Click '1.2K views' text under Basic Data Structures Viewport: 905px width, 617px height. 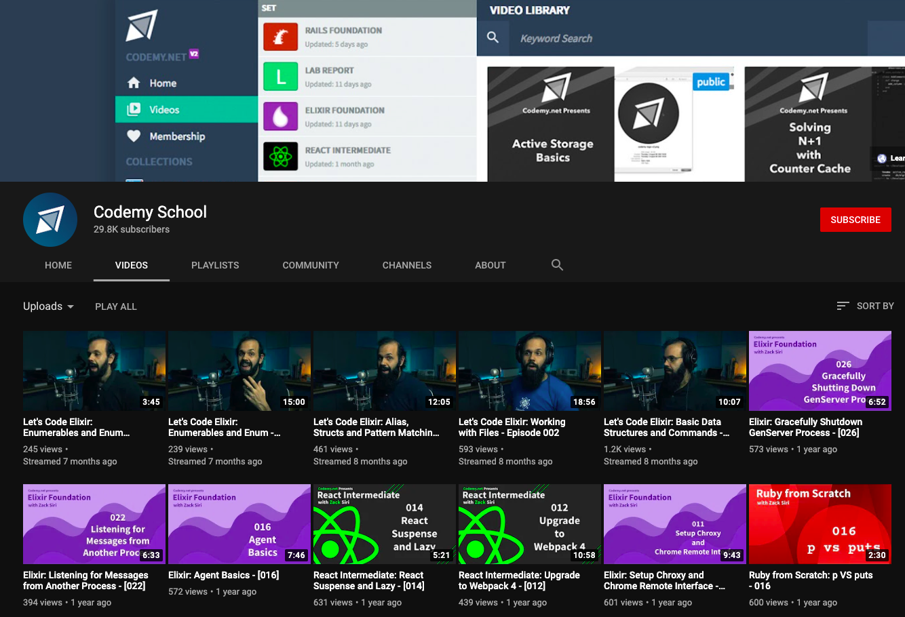(625, 449)
